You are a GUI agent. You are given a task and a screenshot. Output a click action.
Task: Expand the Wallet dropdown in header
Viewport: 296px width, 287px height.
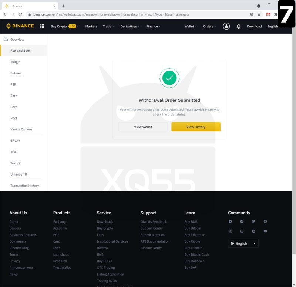(x=191, y=26)
